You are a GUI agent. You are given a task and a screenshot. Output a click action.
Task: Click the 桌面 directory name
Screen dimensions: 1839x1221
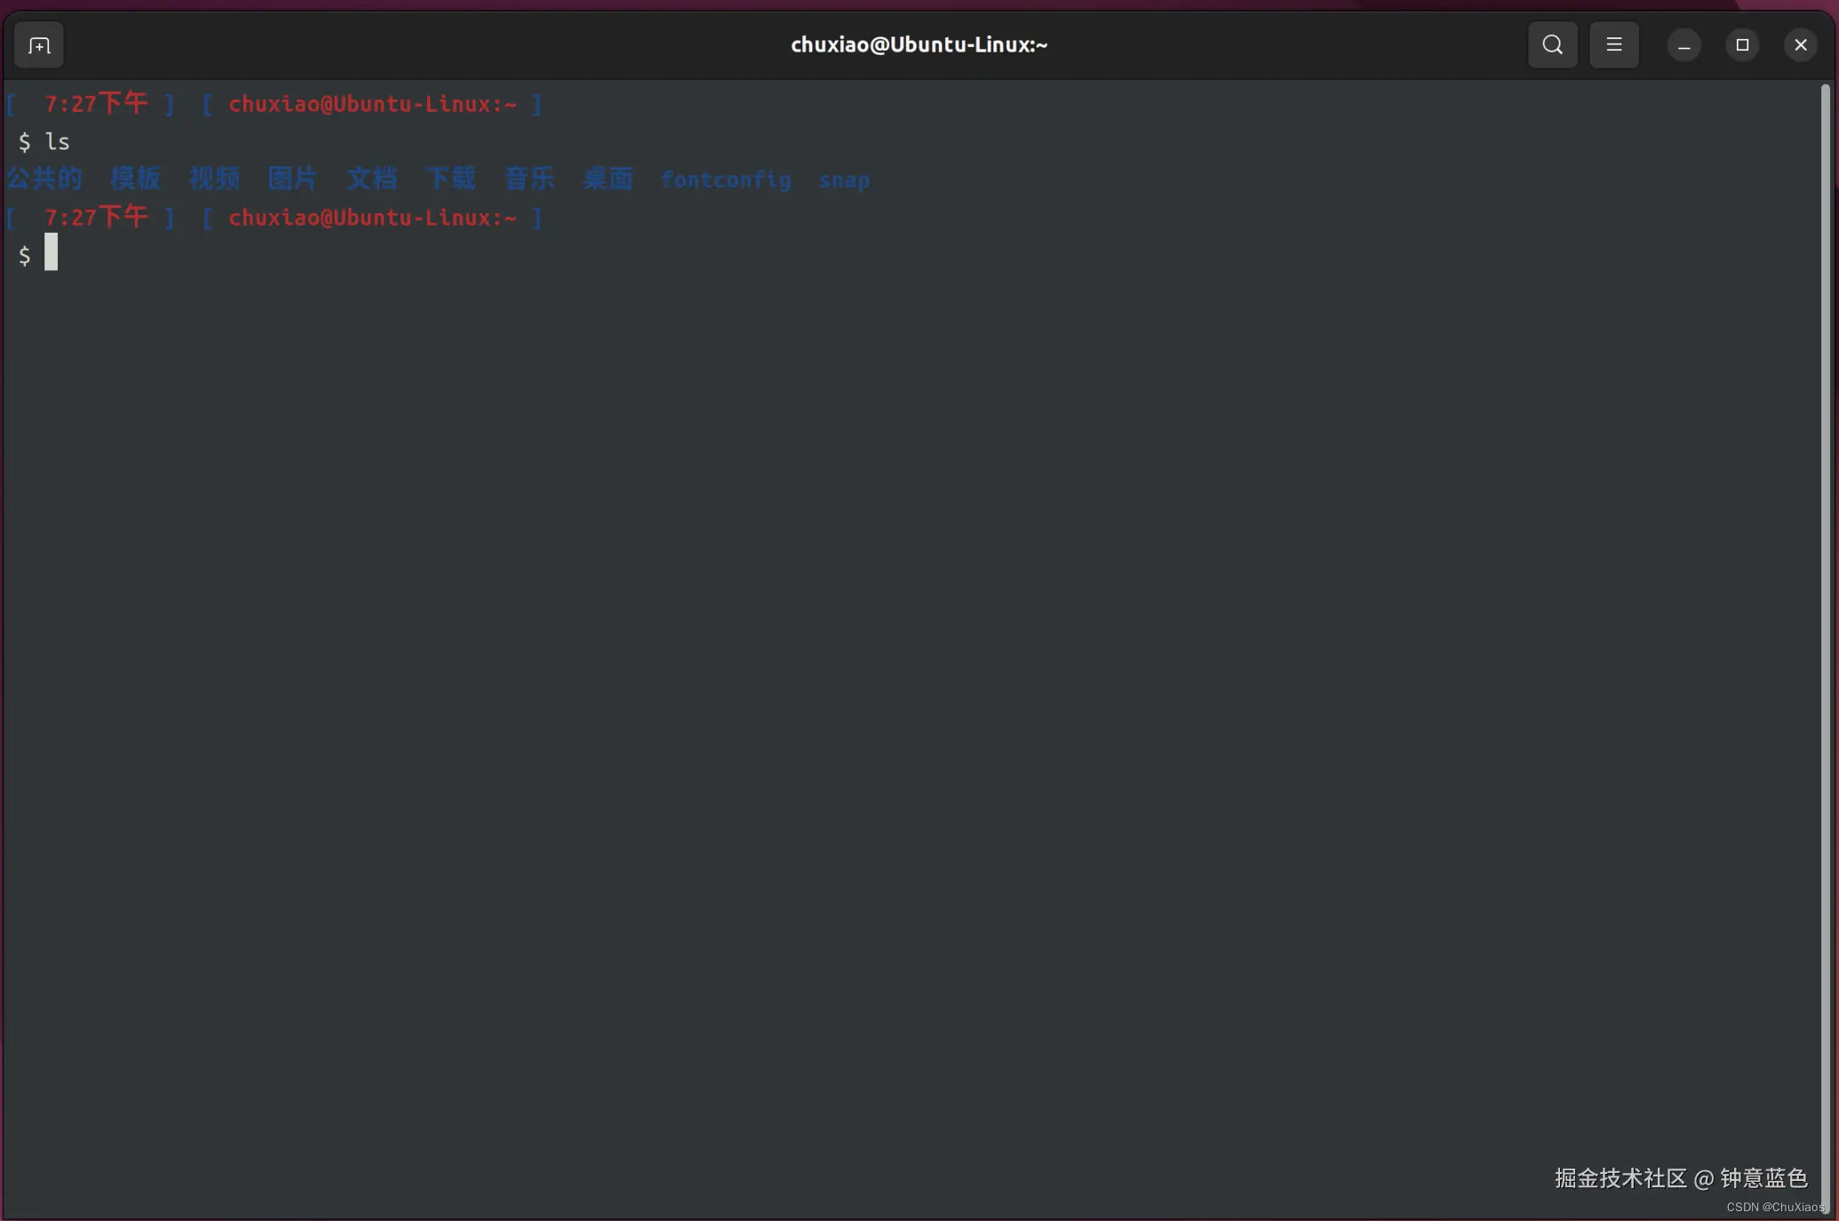[x=608, y=180]
